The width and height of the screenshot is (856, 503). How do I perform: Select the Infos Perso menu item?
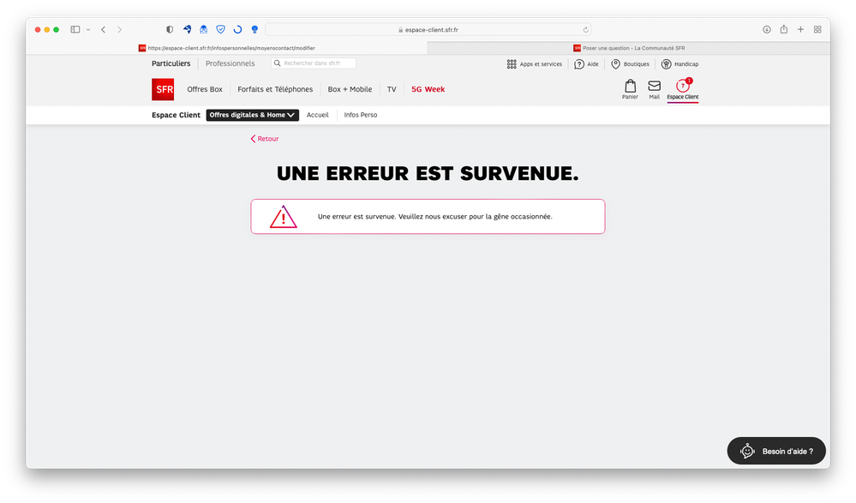point(360,114)
